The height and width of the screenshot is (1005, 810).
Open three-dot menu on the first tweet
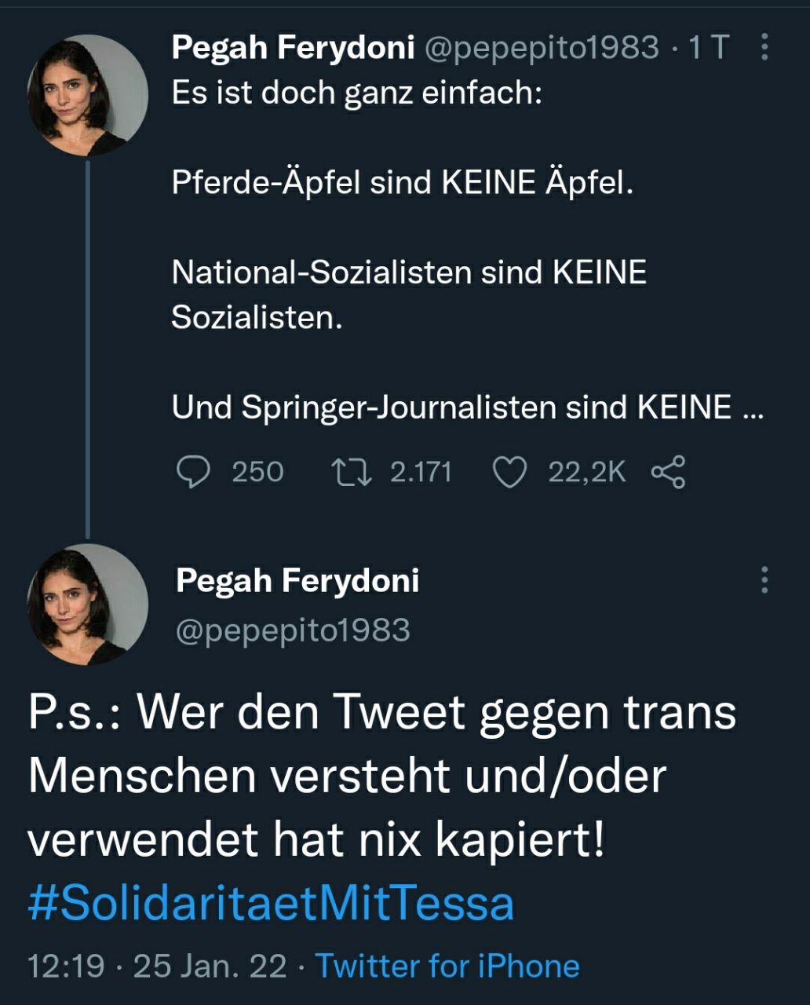764,49
